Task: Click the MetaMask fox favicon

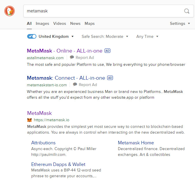Action: (29, 120)
